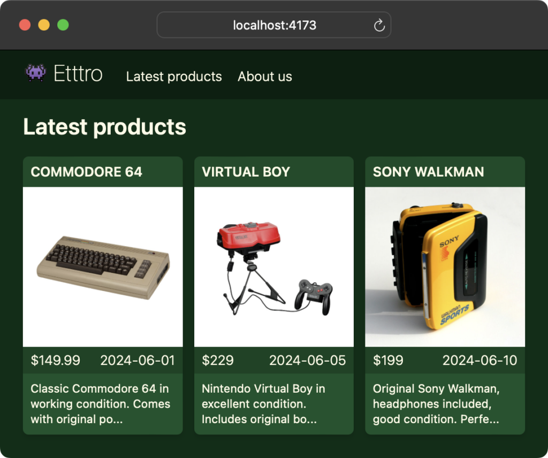
Task: Click the $229 price on Virtual Boy
Action: 217,361
